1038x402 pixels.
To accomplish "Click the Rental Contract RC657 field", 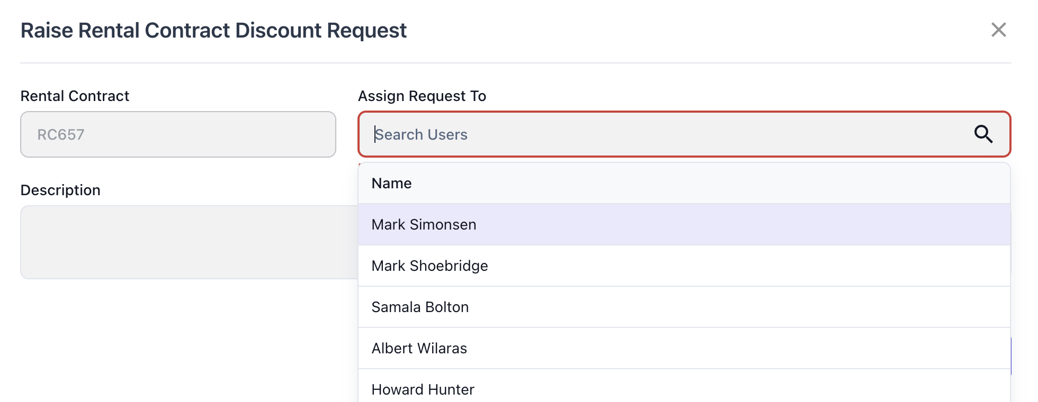I will [x=178, y=134].
